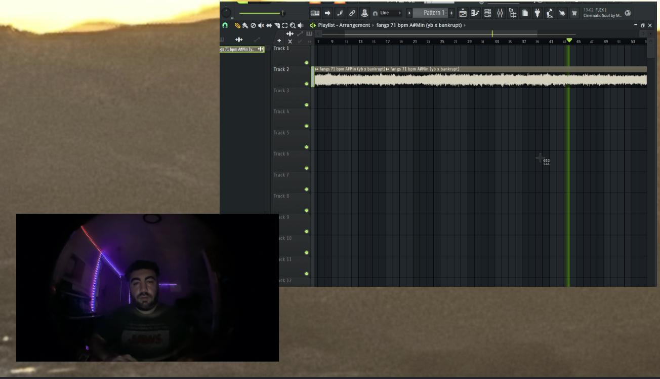
Task: Mute Track 6 with its green dot
Action: 307,168
